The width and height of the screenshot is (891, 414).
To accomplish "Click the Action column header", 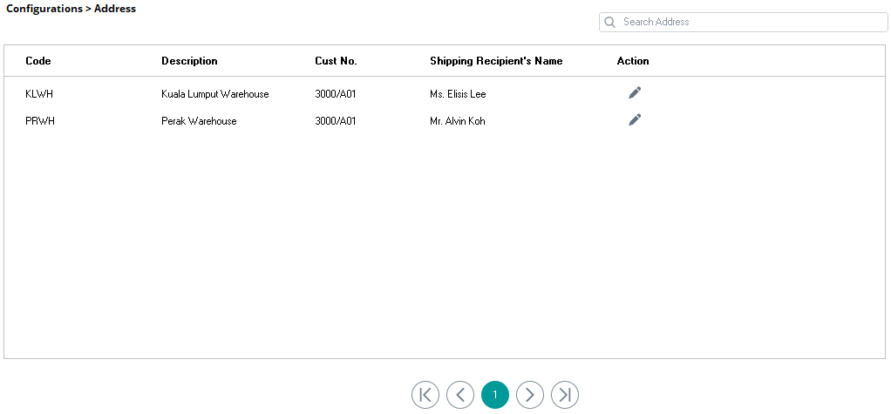I will (x=632, y=61).
